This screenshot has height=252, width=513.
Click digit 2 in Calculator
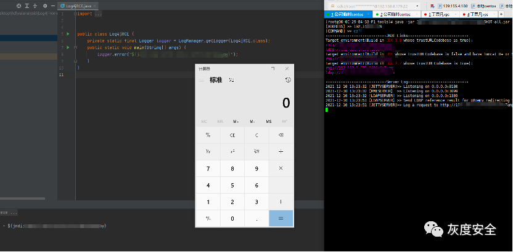pyautogui.click(x=232, y=202)
